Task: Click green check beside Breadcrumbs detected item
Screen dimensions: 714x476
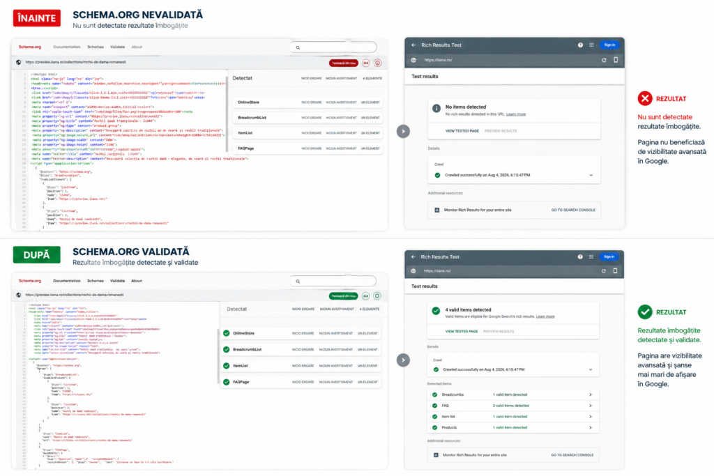Action: (x=434, y=394)
